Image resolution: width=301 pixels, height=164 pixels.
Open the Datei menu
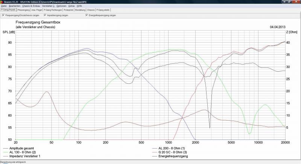4,6
